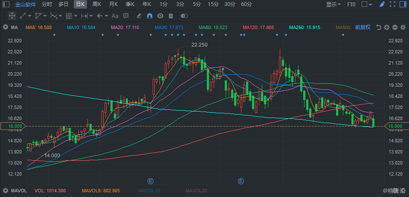This screenshot has width=409, height=197.
Task: Select the chart measurement grid tool
Action: [x=69, y=16]
